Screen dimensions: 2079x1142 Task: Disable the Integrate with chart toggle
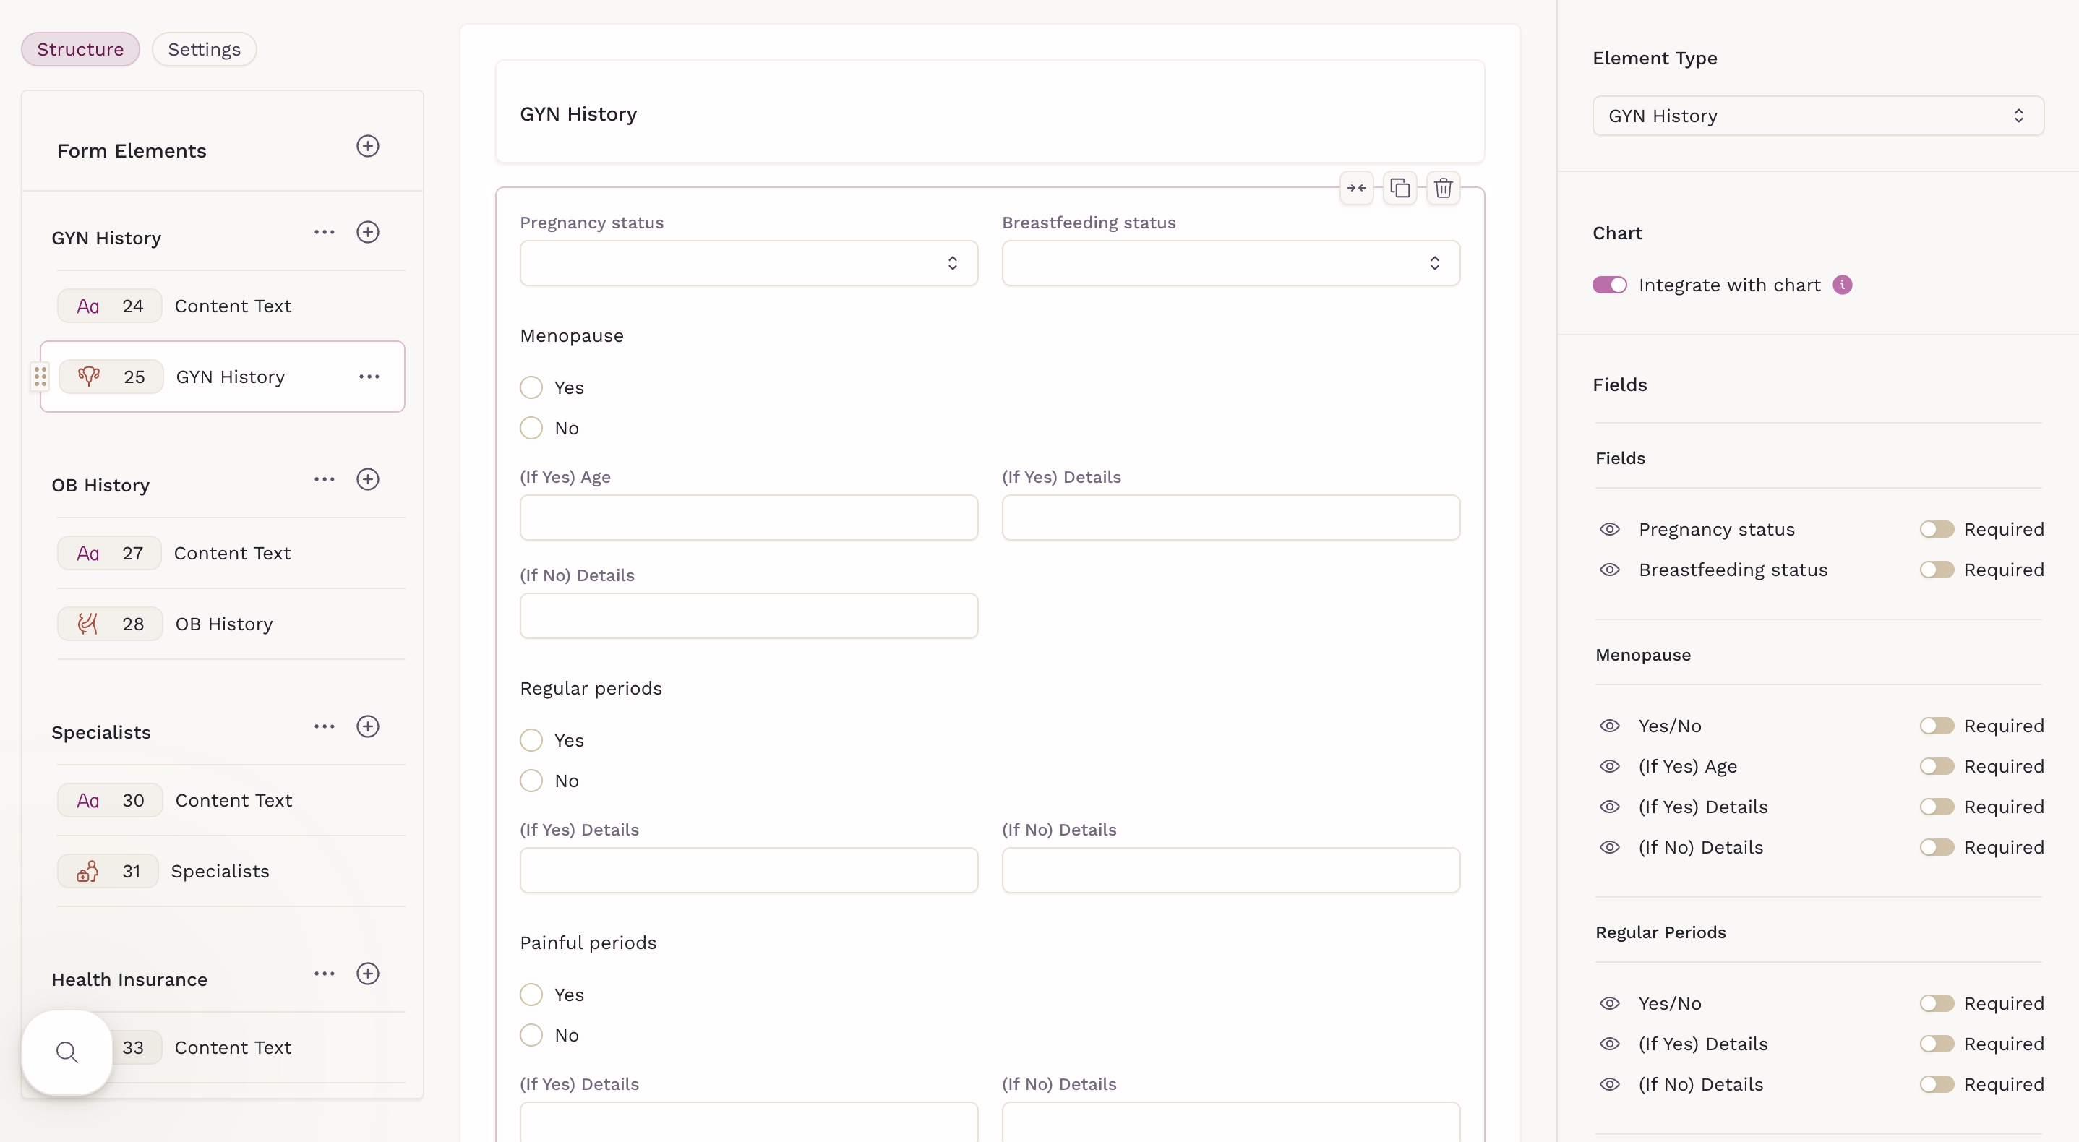(x=1609, y=285)
